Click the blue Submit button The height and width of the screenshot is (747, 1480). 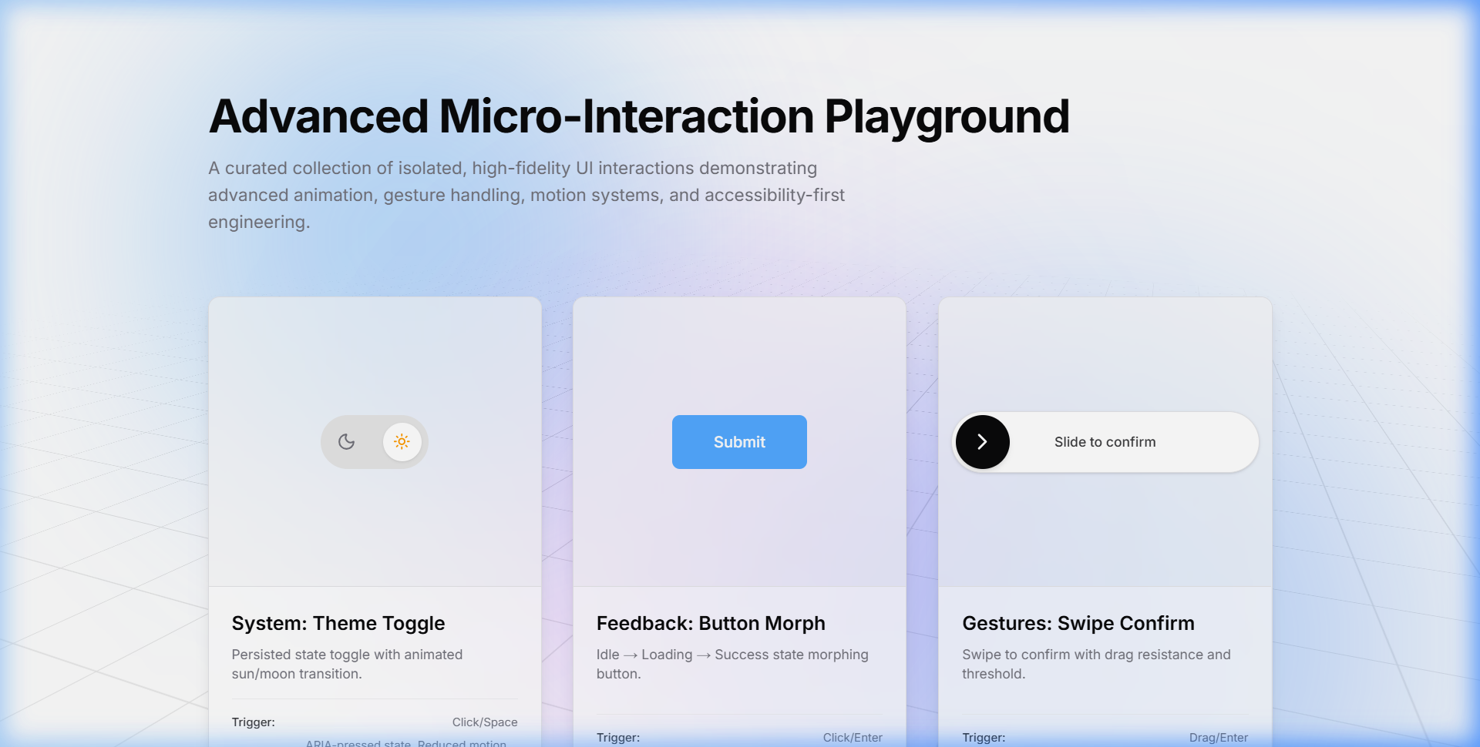click(x=739, y=442)
